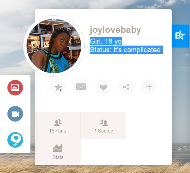Open the Stats tile

coord(58,152)
